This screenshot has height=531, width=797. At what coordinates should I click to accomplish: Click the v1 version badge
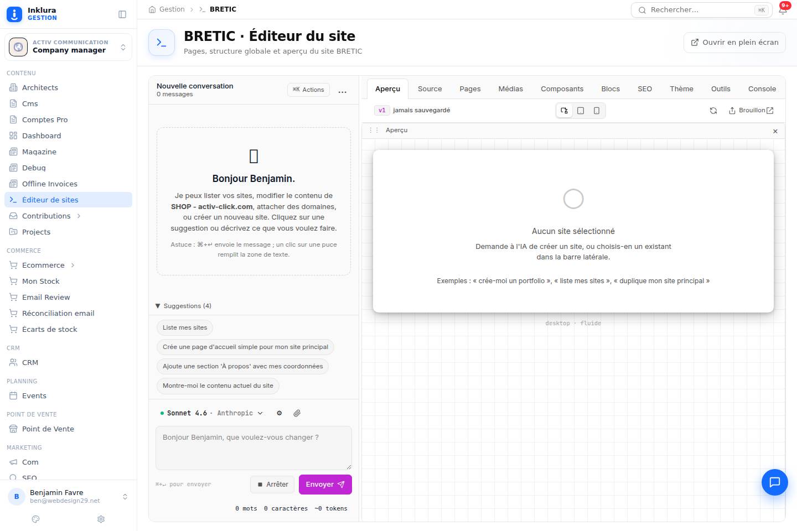(x=382, y=111)
